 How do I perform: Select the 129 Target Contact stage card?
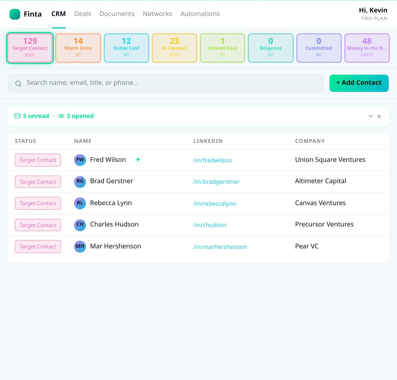pyautogui.click(x=30, y=48)
